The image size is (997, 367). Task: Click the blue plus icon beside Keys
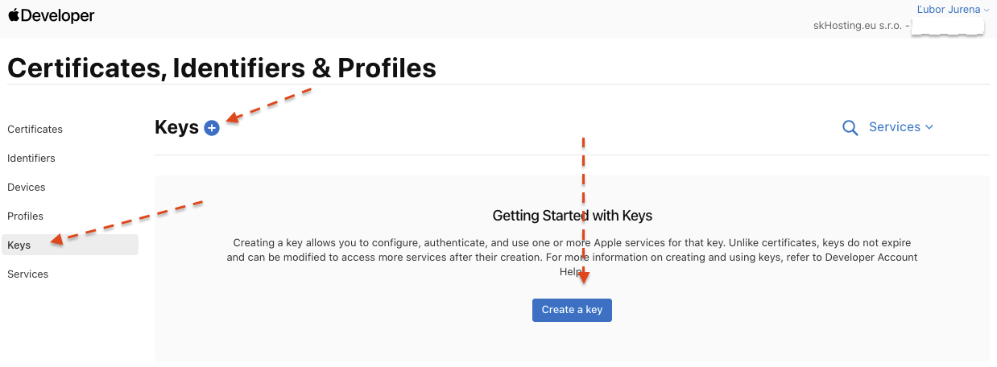point(212,128)
